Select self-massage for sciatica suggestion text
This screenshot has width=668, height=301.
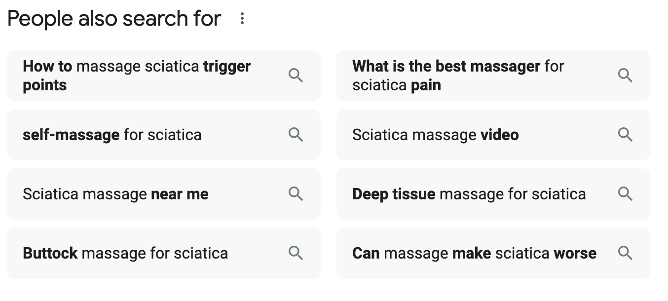pos(112,135)
